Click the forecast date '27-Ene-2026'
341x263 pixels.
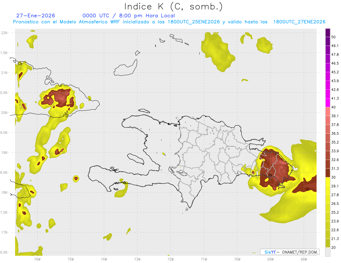tap(36, 16)
